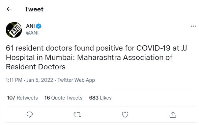This screenshot has height=125, width=199.
Task: Open the share tweet icon
Action: pos(173,115)
